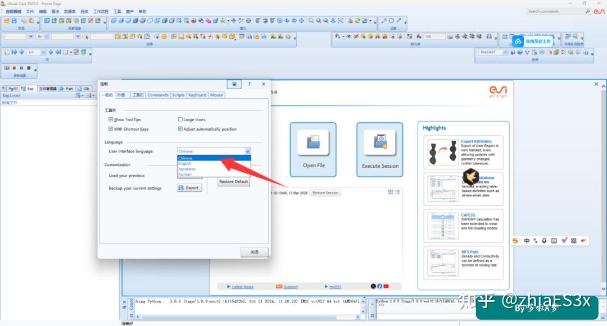Click the eye visibility icon in the section toolbar

click(348, 36)
